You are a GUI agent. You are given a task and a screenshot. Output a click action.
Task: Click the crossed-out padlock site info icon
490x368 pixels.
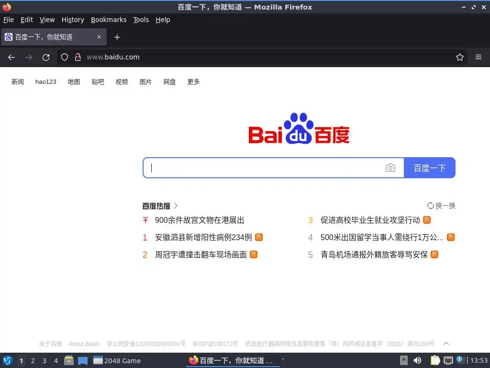(x=78, y=57)
